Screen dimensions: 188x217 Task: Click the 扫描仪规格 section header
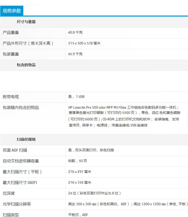click(26, 139)
